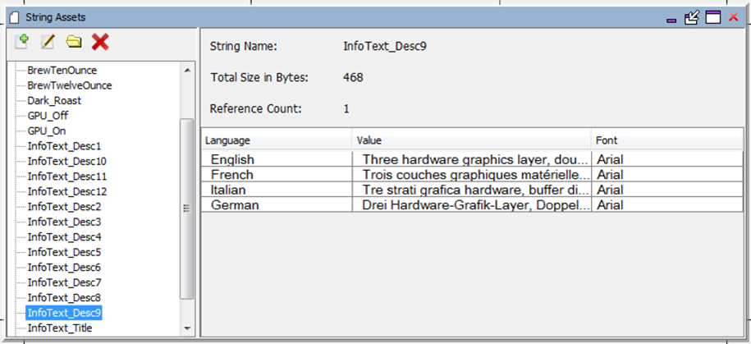Select InfoText_Desc10 from the list
This screenshot has width=751, height=344.
(x=67, y=161)
